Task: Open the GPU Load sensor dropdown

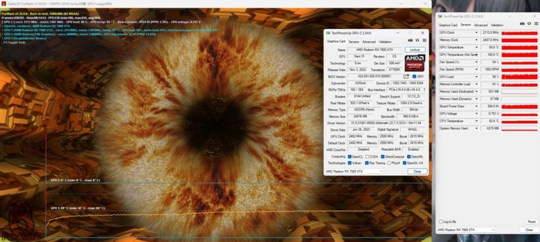Action: pos(476,77)
